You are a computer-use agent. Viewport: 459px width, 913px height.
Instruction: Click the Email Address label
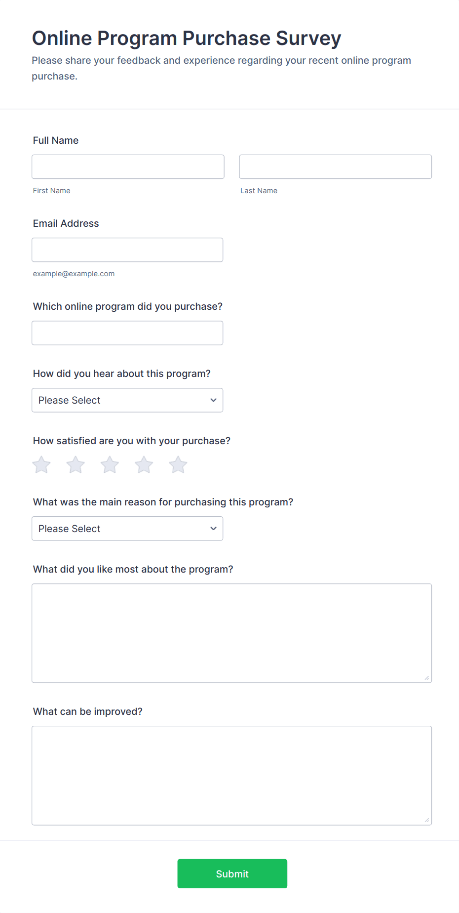pyautogui.click(x=66, y=223)
